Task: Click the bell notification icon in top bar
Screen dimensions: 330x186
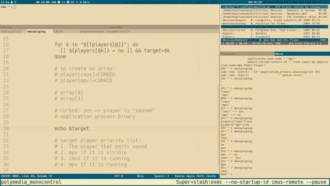Action: (12, 2)
